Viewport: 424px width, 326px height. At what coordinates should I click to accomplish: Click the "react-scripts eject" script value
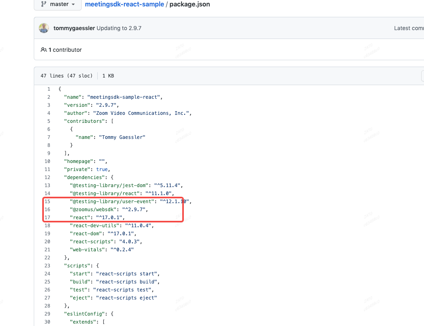(127, 297)
